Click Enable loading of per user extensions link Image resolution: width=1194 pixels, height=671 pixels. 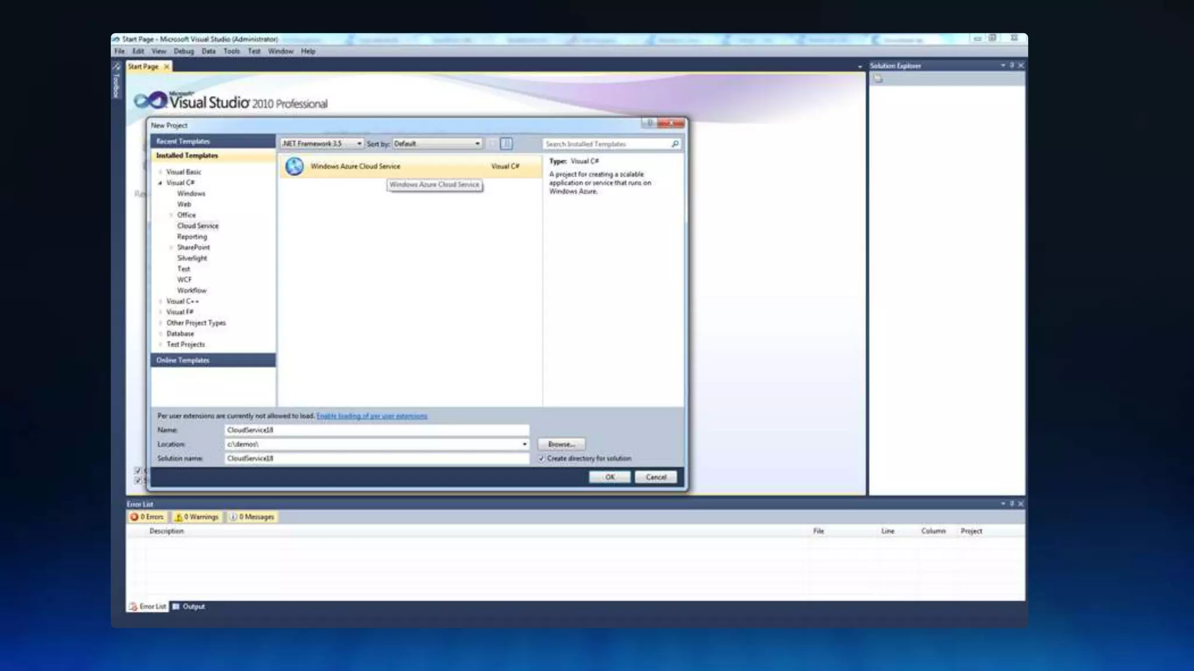(371, 416)
